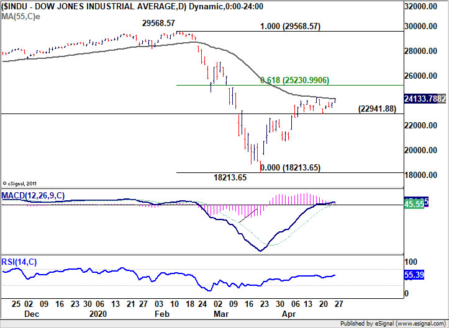Select the Feb month label on time axis

(162, 314)
